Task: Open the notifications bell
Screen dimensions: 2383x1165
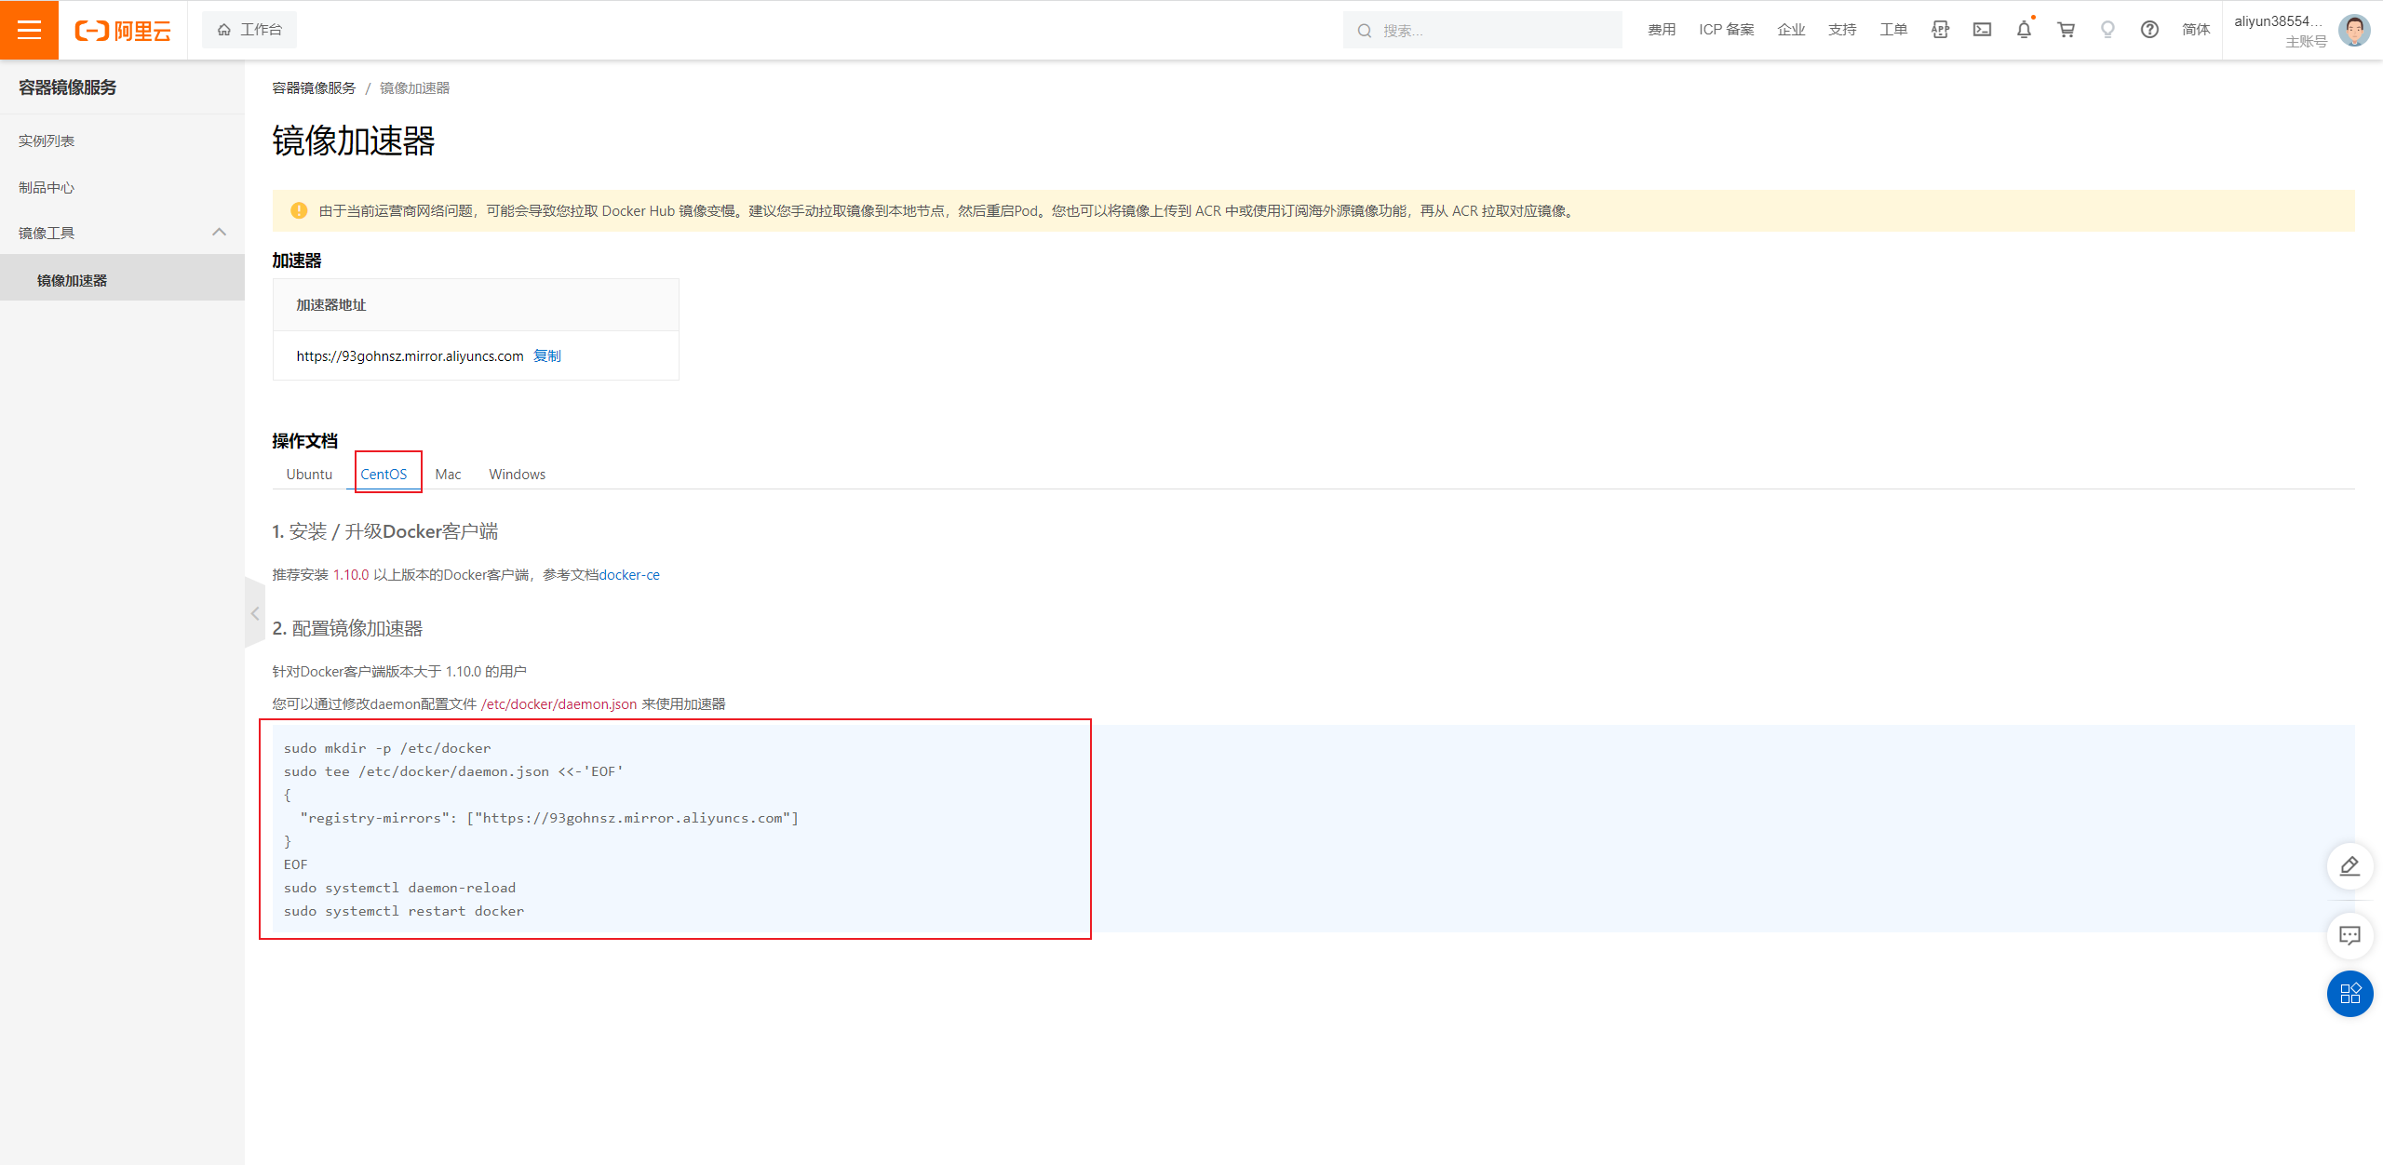Action: click(2024, 30)
